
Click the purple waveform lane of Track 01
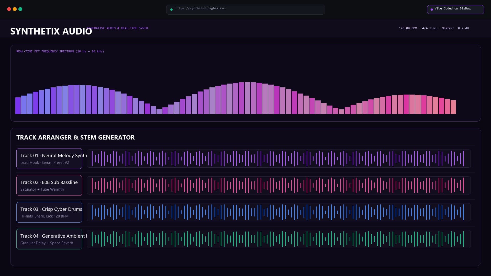279,158
